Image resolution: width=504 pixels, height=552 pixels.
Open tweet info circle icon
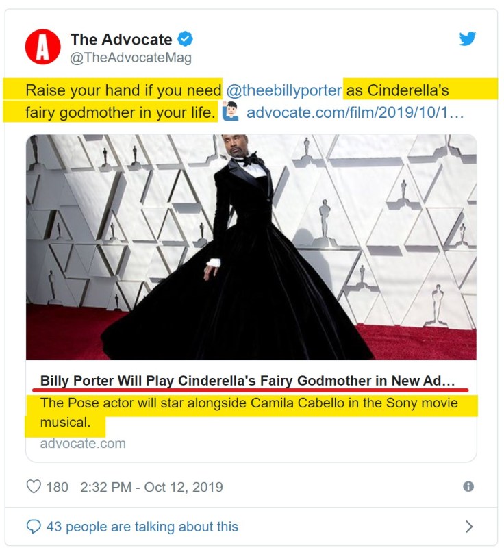pyautogui.click(x=468, y=486)
